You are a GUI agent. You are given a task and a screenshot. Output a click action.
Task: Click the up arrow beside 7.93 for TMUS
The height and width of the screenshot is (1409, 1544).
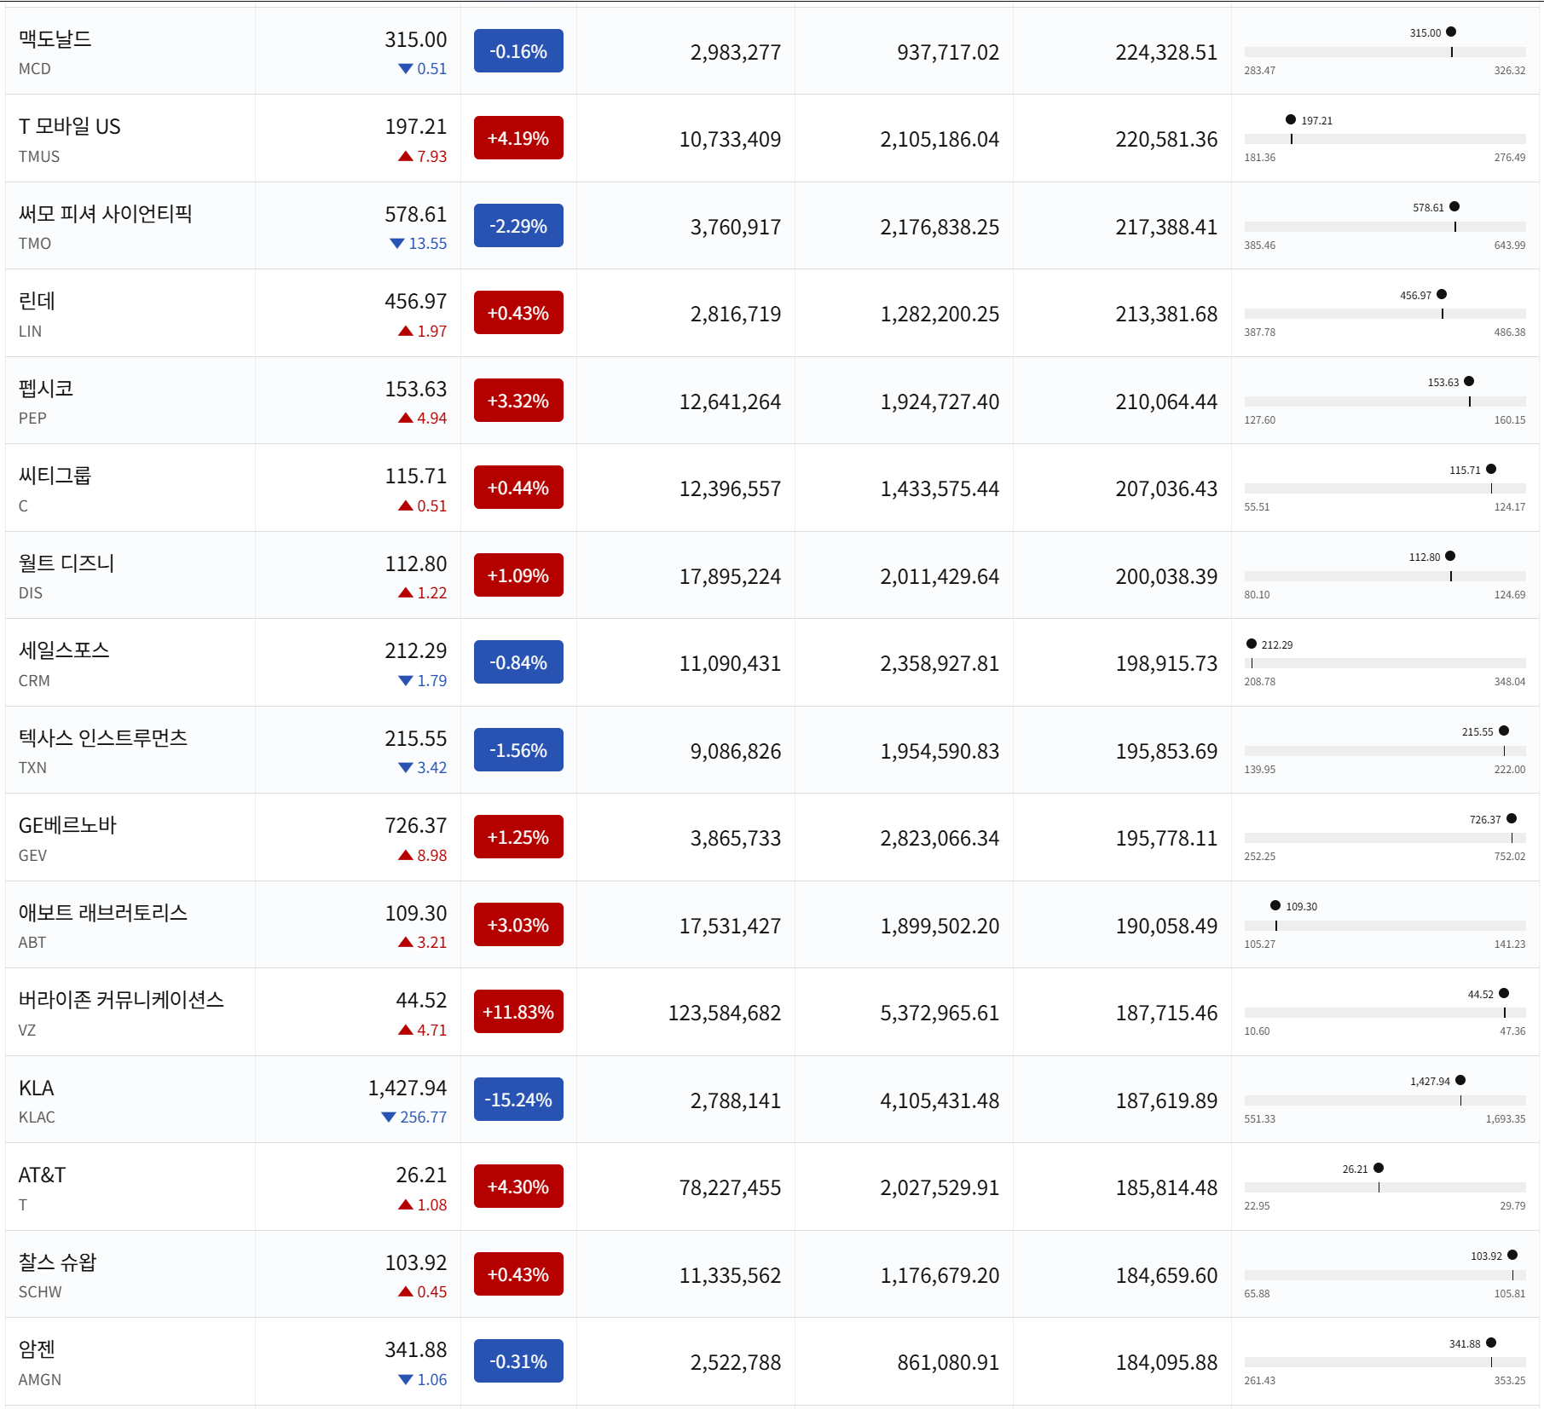click(x=406, y=156)
